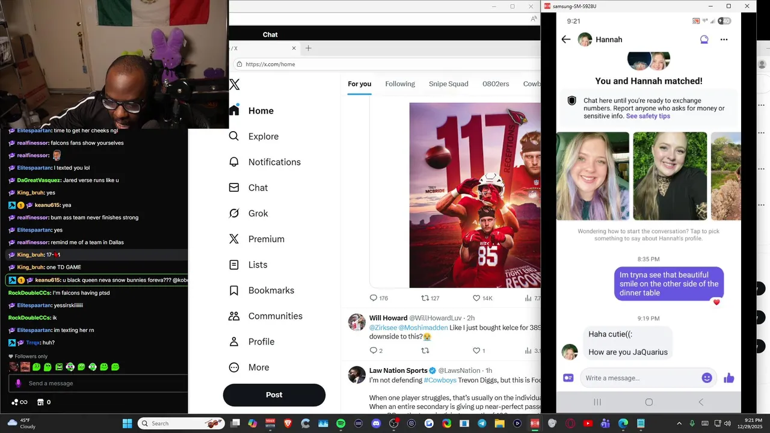Tap Android recent apps navigation button
Image resolution: width=770 pixels, height=433 pixels.
[x=597, y=402]
